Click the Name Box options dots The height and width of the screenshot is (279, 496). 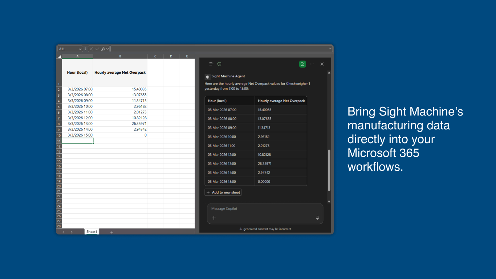coord(86,49)
